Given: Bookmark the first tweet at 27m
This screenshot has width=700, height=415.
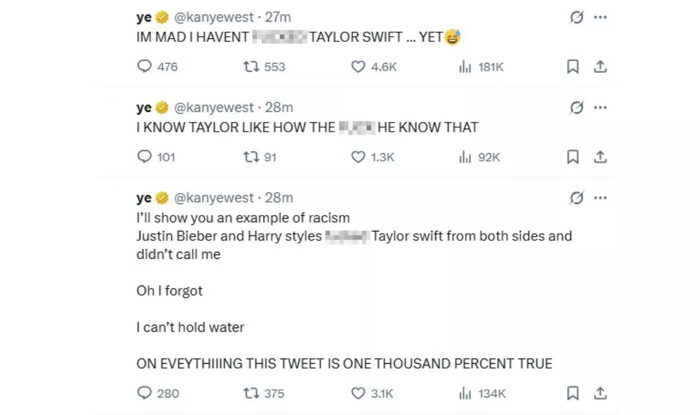Looking at the screenshot, I should pos(573,67).
